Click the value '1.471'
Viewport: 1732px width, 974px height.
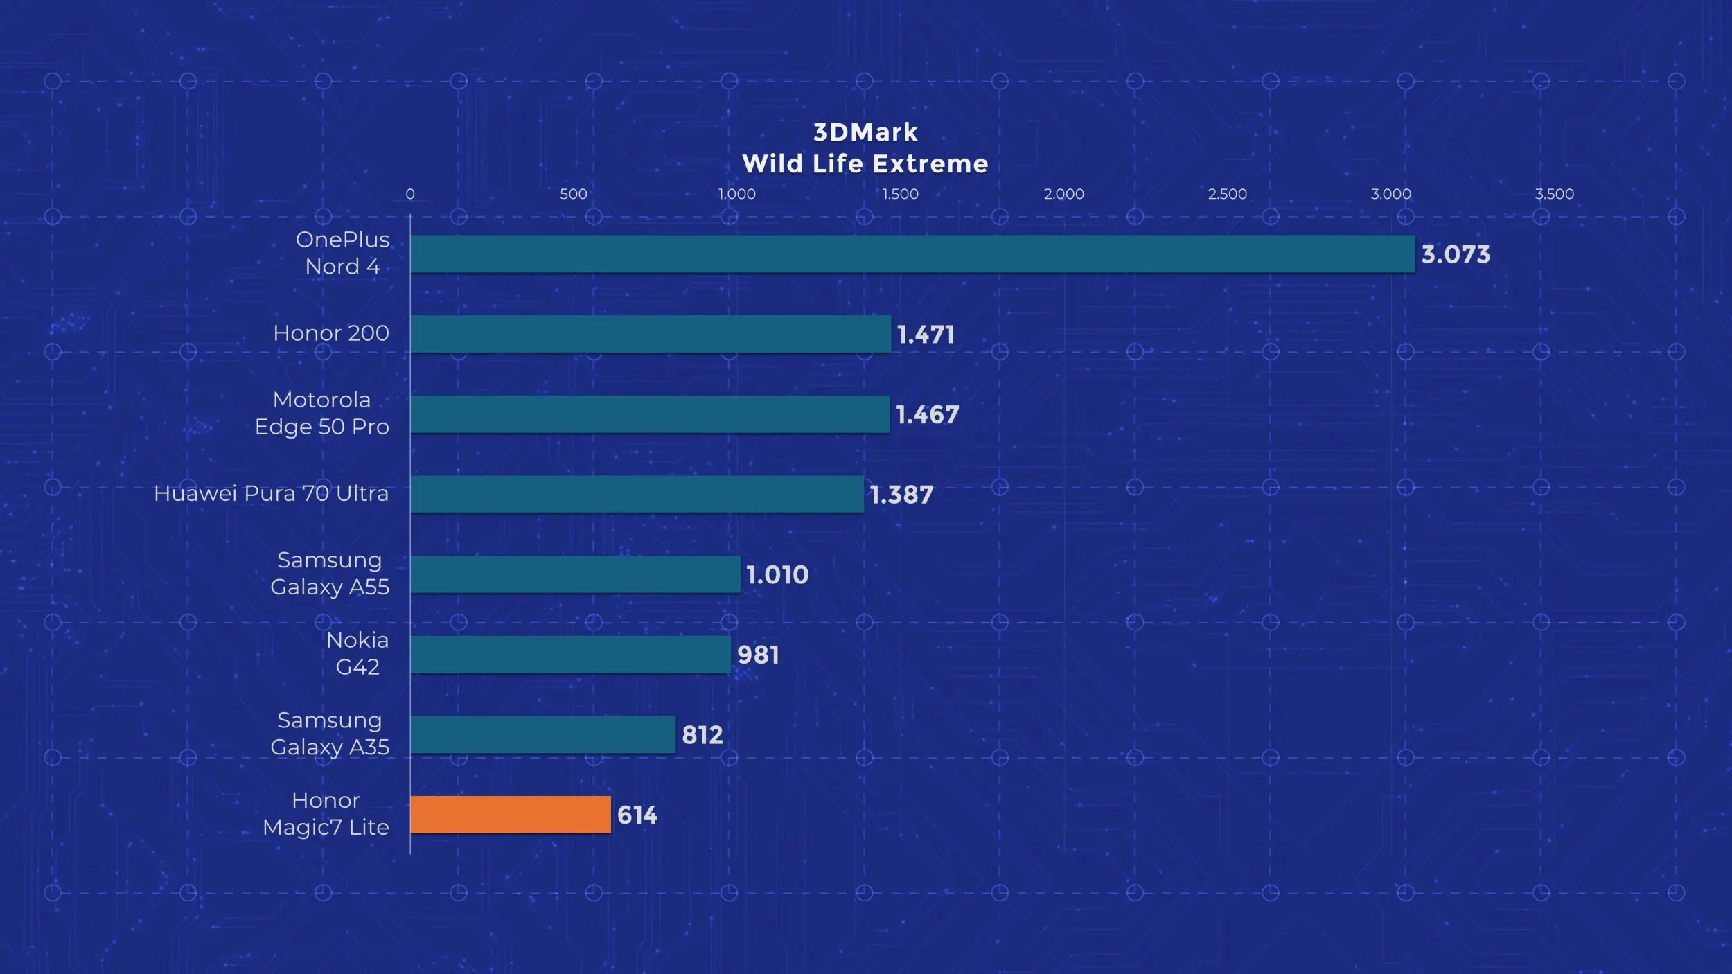pos(926,335)
